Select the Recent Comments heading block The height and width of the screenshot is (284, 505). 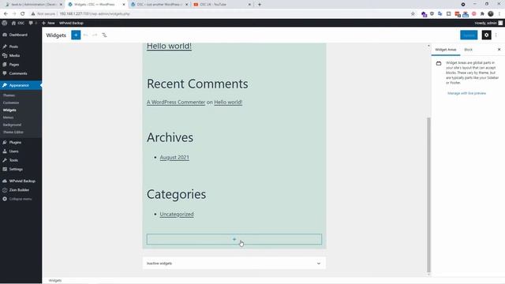click(x=197, y=84)
